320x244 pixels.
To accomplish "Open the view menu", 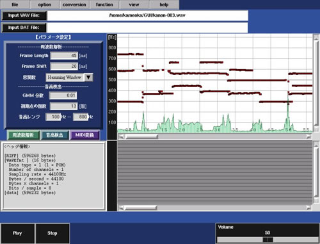I will 134,4.
